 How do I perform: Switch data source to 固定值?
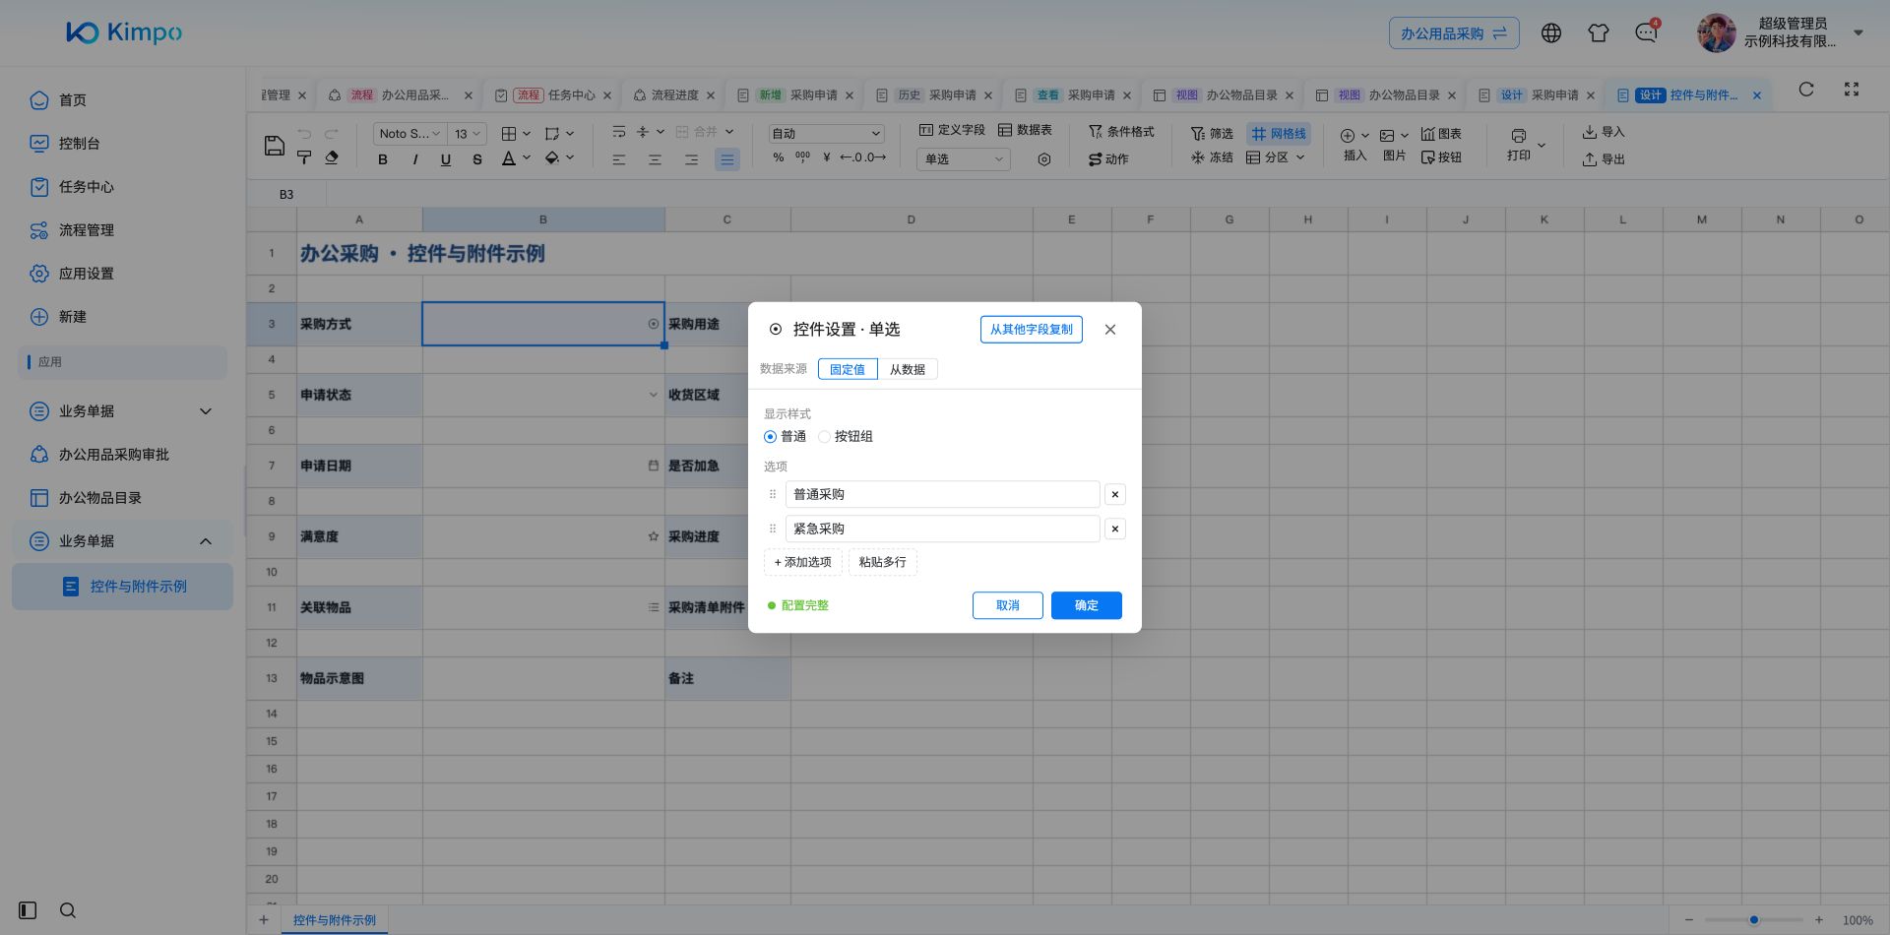848,369
